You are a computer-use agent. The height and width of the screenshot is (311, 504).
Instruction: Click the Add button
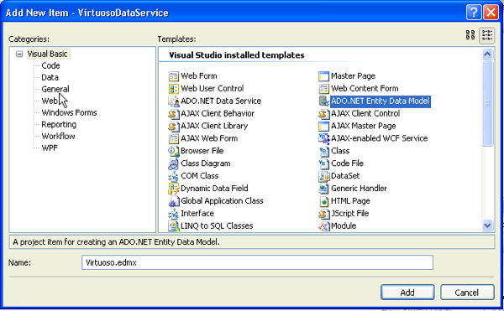point(407,293)
